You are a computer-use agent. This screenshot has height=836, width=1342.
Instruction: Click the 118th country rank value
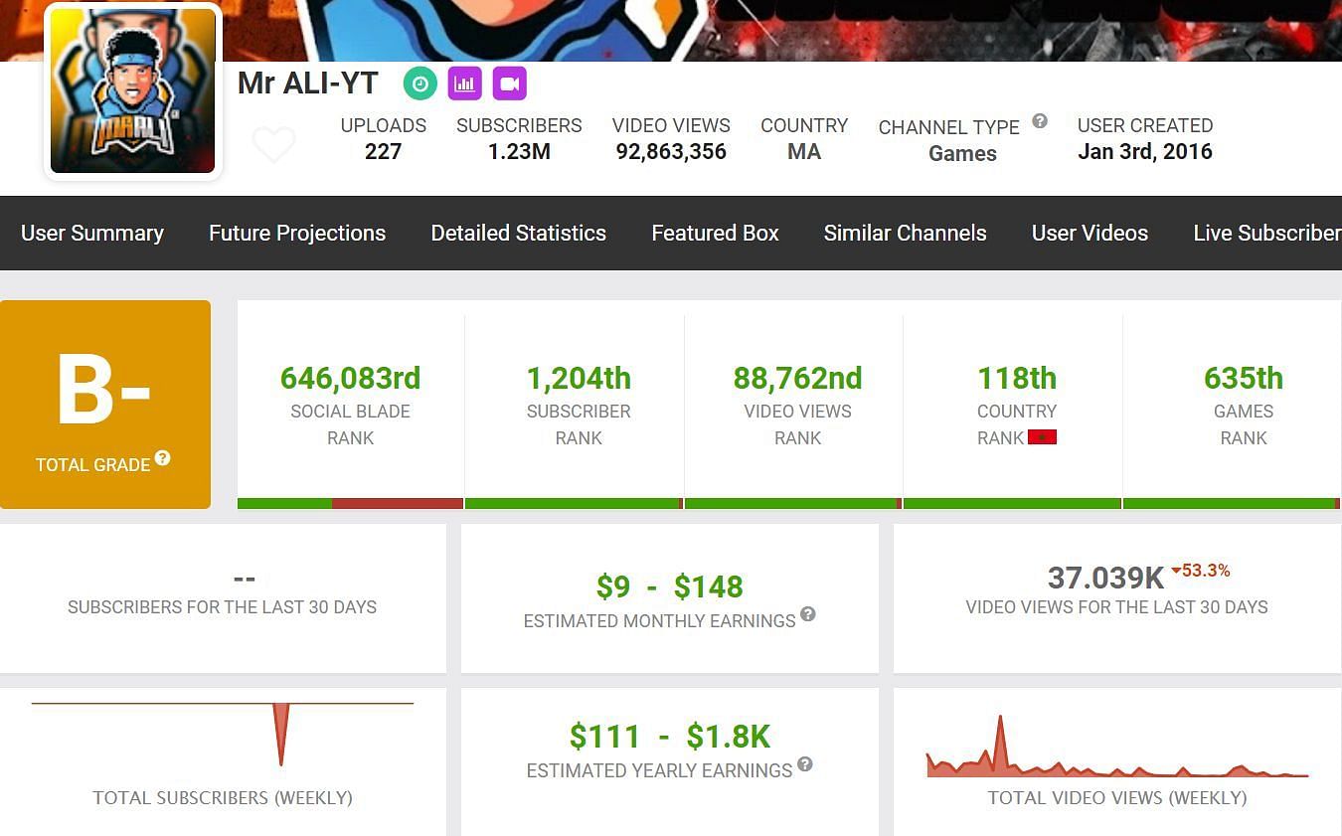click(1016, 378)
